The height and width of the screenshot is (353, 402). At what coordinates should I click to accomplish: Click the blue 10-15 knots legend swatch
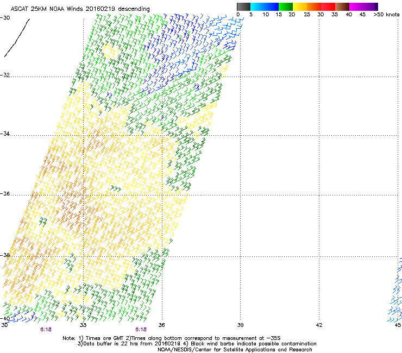[x=272, y=7]
